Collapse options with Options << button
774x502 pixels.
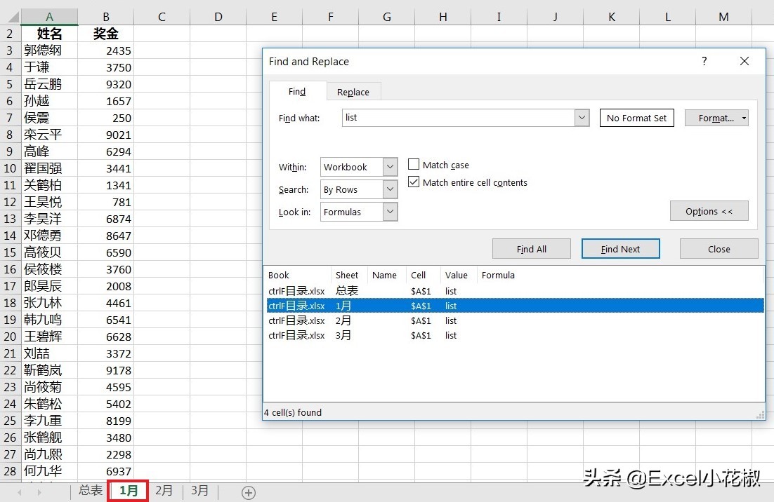[x=709, y=211]
